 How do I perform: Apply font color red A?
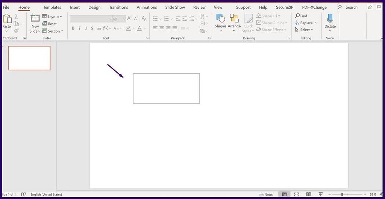[139, 28]
